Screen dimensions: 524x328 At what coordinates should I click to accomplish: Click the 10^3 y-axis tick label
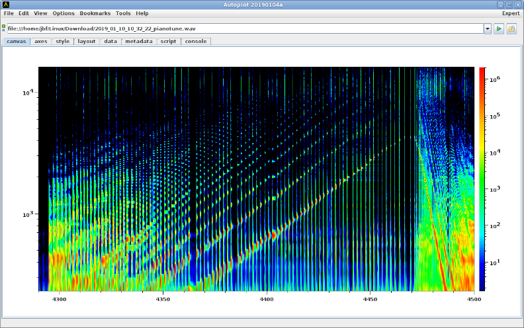(x=28, y=214)
